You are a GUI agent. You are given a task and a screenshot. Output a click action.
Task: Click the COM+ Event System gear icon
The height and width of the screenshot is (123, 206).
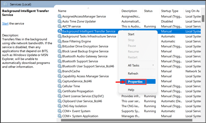point(59,111)
